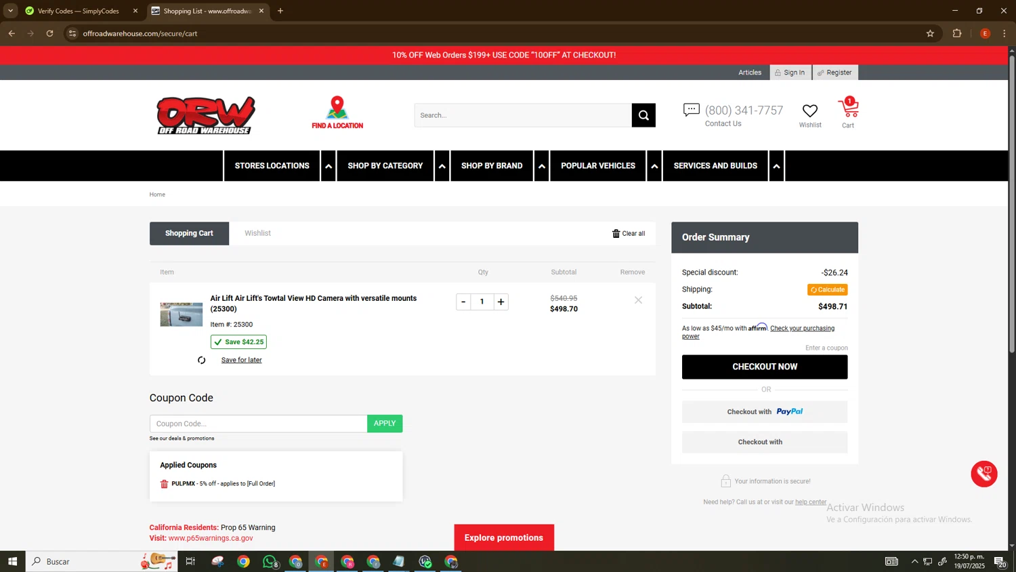Increase quantity with the plus button
The image size is (1016, 572).
(501, 302)
